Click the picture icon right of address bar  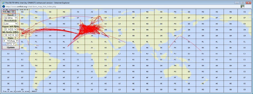tap(242, 6)
